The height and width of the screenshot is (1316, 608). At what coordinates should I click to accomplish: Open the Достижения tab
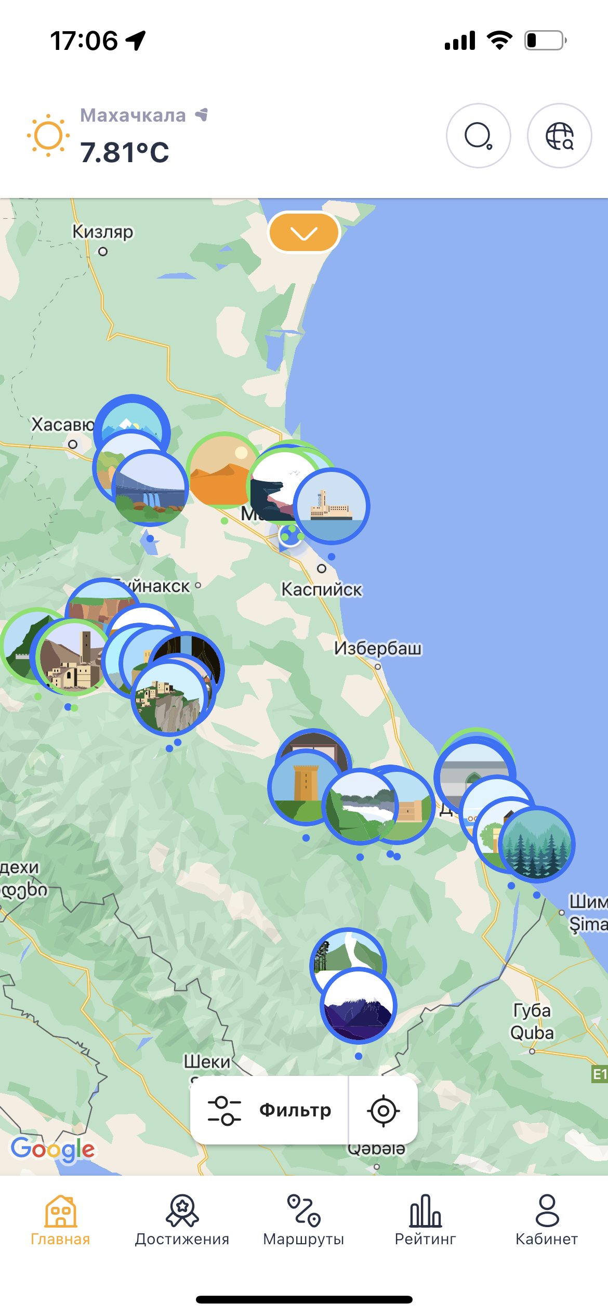coord(182,1220)
